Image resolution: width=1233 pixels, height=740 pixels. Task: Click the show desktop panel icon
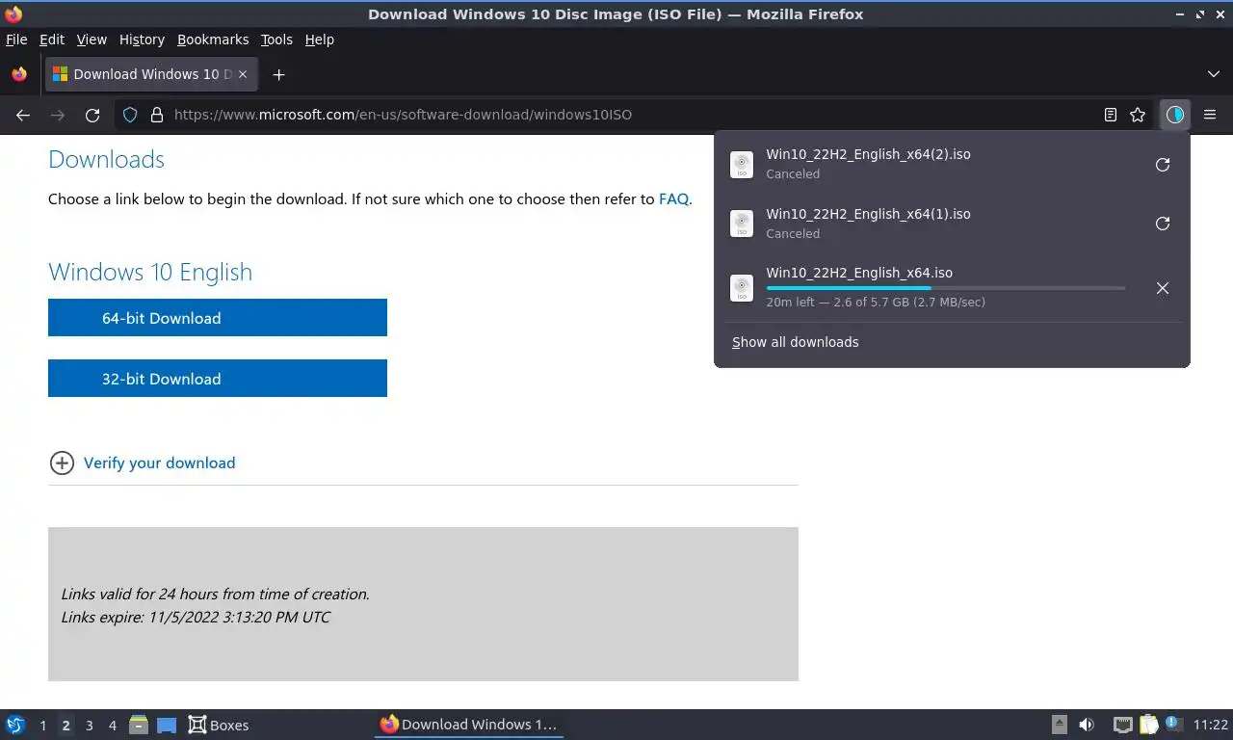(167, 725)
